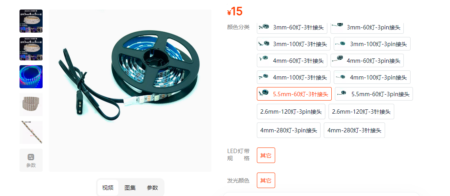This screenshot has width=450, height=196.
Task: View the blue glowing LED strip thumbnail
Action: tap(31, 76)
